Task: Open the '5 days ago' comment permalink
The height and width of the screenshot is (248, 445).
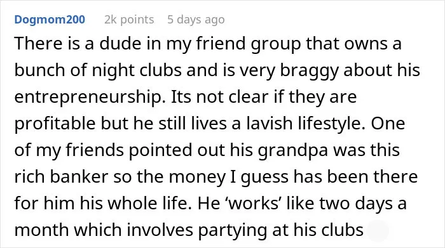Action: coord(196,20)
